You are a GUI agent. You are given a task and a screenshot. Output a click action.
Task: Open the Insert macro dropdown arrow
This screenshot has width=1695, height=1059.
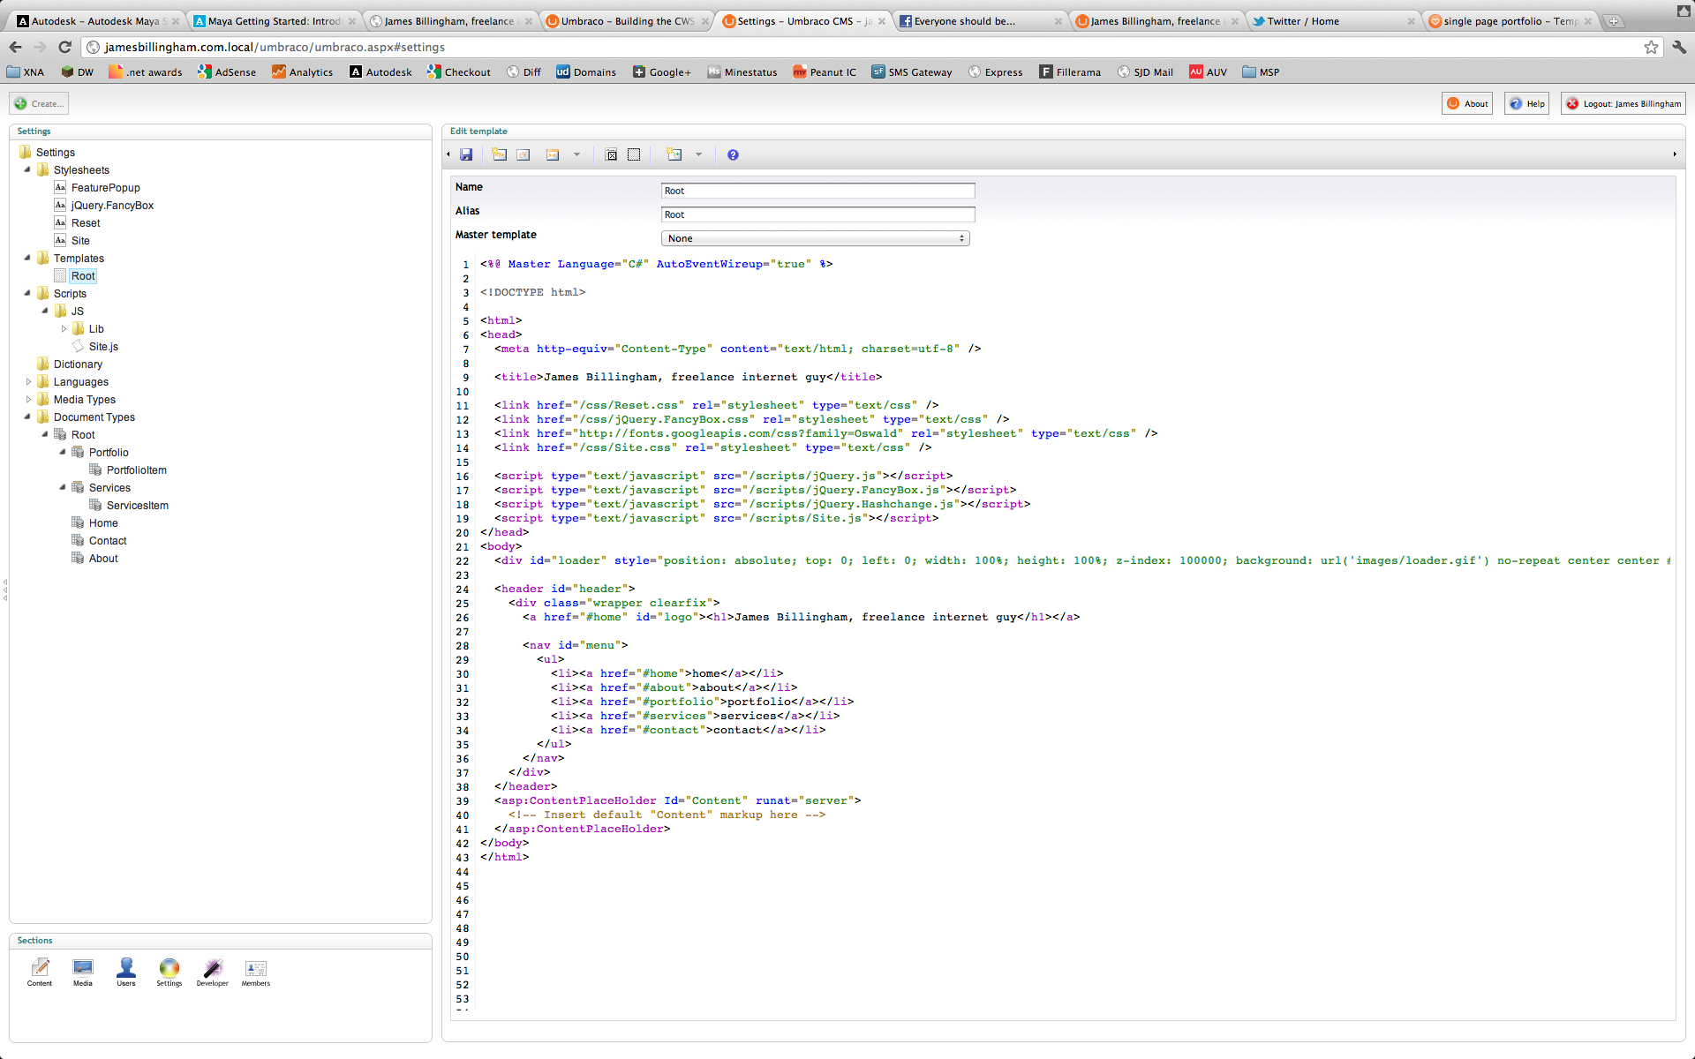coord(576,154)
